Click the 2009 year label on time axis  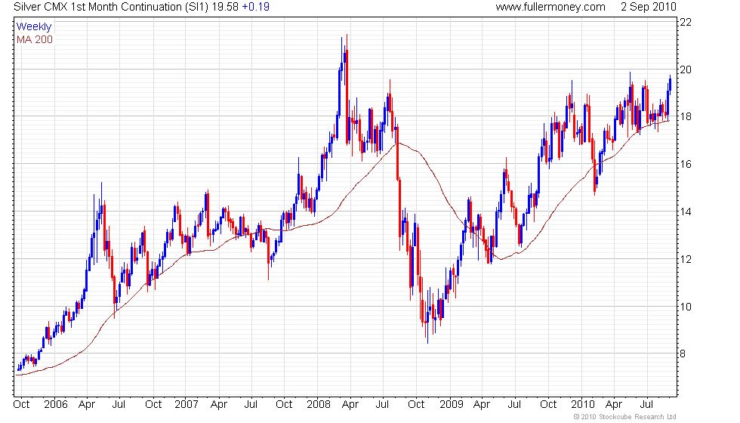click(x=452, y=405)
